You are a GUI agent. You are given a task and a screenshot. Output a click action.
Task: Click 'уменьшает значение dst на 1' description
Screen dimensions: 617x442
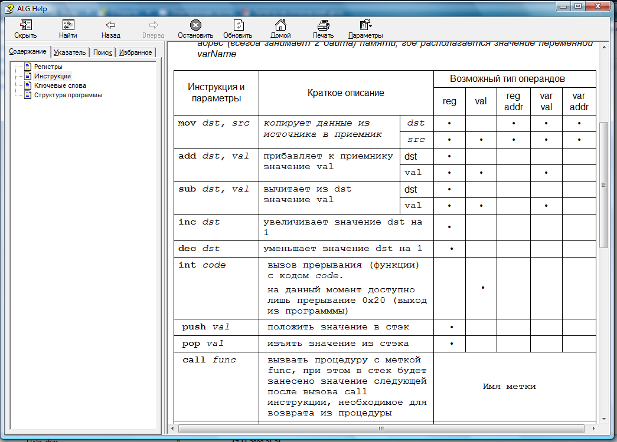click(342, 249)
